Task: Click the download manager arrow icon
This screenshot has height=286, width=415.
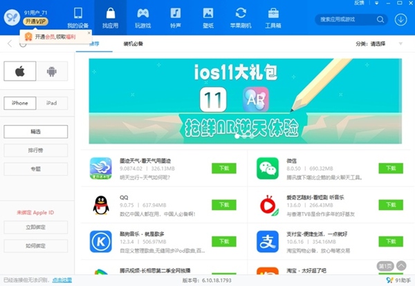Action: pyautogui.click(x=400, y=21)
